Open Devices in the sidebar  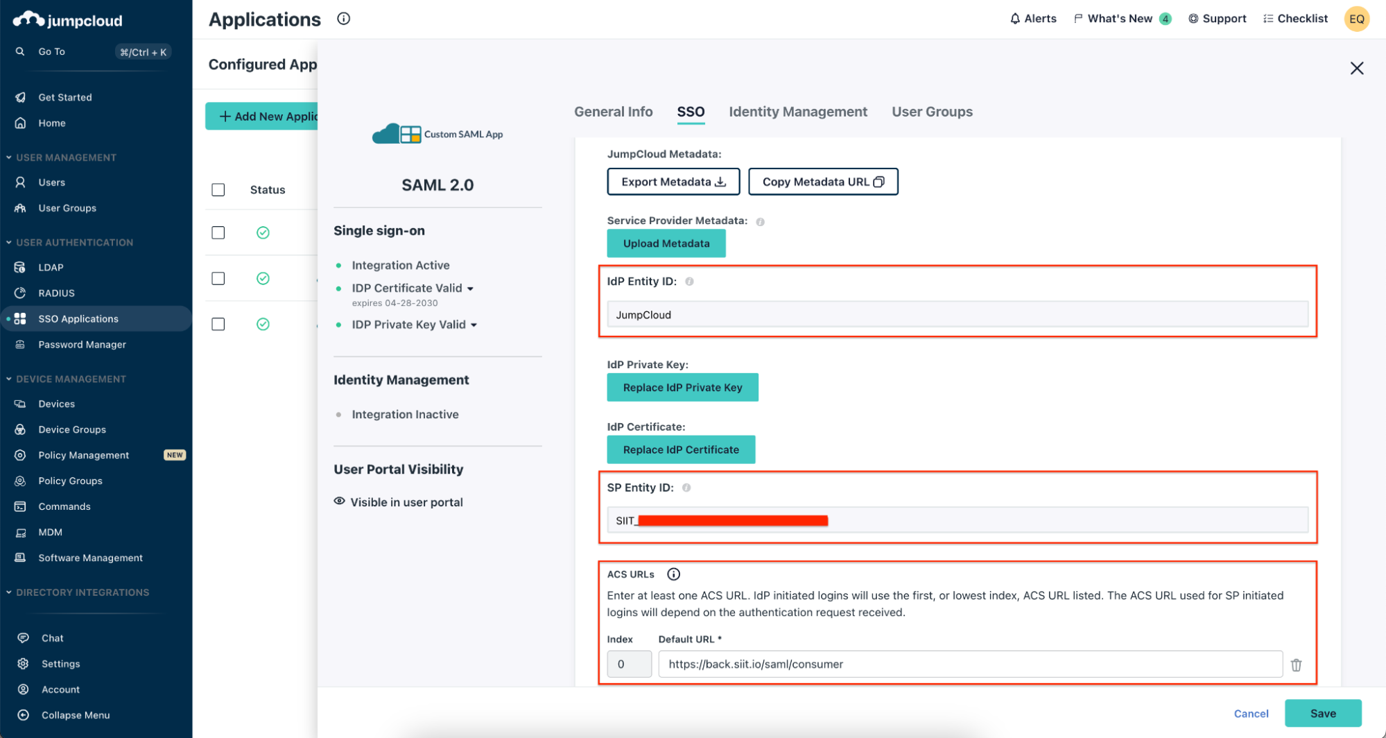click(56, 404)
